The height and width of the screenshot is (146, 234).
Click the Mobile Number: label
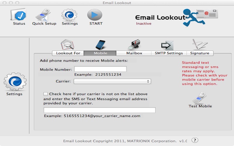tap(56, 69)
